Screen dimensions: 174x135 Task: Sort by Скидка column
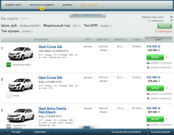(x=137, y=39)
